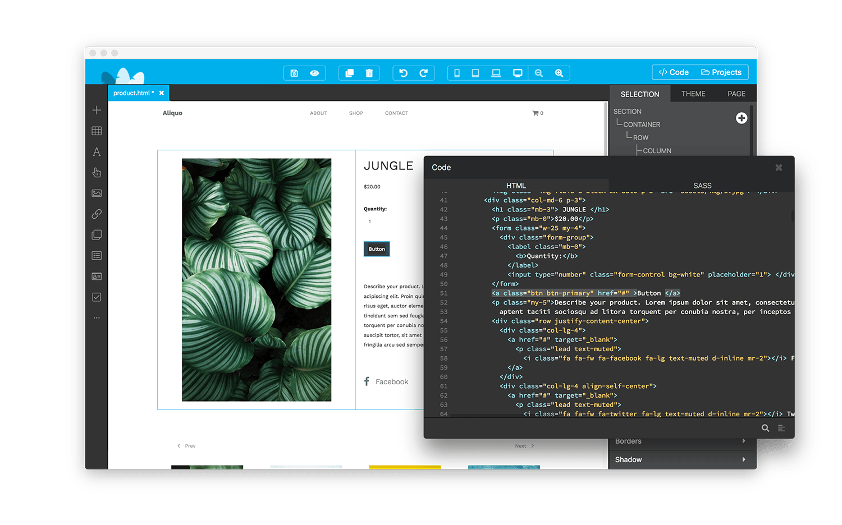842x525 pixels.
Task: Open the image components icon
Action: coord(97,194)
